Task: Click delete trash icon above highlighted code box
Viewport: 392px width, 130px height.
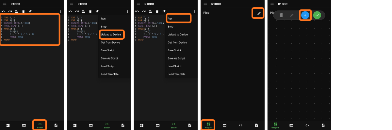Action: coord(23,11)
